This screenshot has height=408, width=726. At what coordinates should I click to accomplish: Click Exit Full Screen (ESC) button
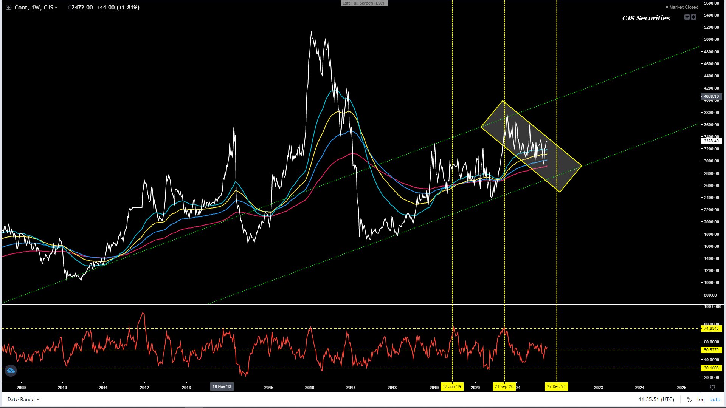(363, 3)
